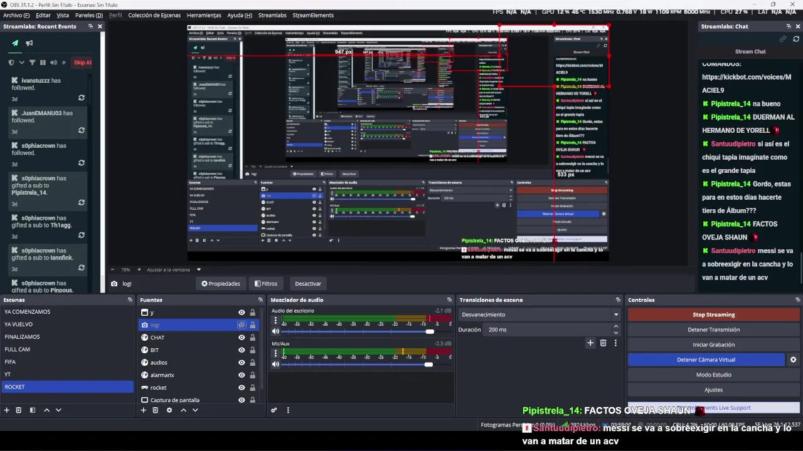Expand the chevron dropdown in Recent Events toolbar
The height and width of the screenshot is (451, 803).
tap(22, 63)
